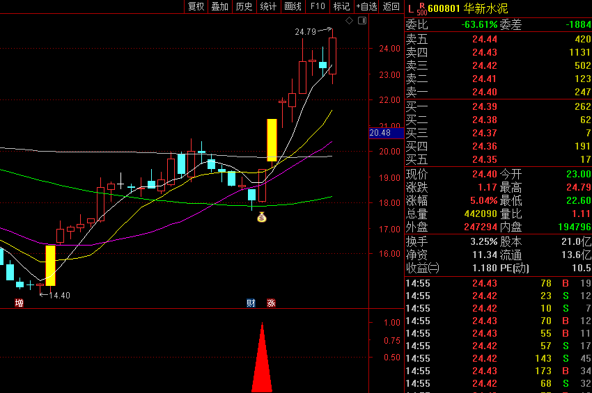This screenshot has height=393, width=592.
Task: Click the 委比 value -63.61%
Action: pyautogui.click(x=479, y=24)
